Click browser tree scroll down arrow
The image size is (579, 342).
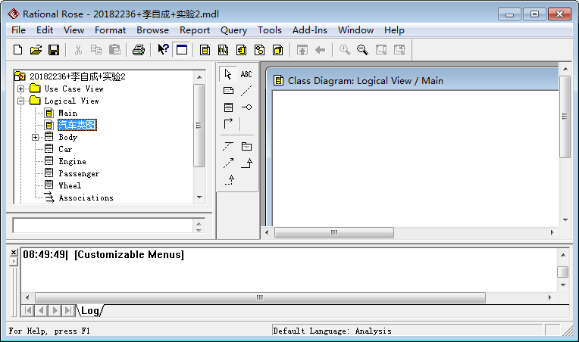tap(199, 197)
